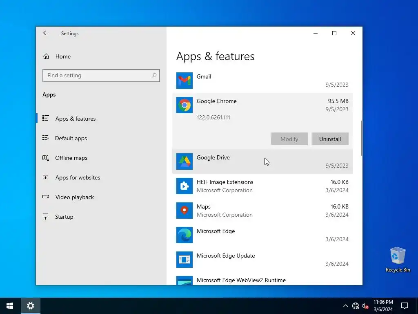This screenshot has width=418, height=314.
Task: Open Apps for websites settings
Action: pos(101,177)
